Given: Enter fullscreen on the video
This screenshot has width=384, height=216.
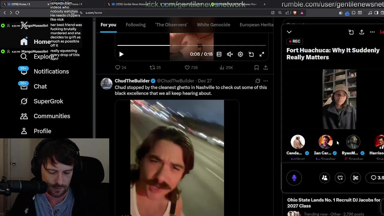Looking at the screenshot, I should pos(262,54).
